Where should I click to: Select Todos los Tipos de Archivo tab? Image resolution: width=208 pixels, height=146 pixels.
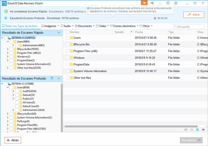[x=19, y=26]
